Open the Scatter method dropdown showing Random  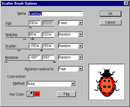70,46
